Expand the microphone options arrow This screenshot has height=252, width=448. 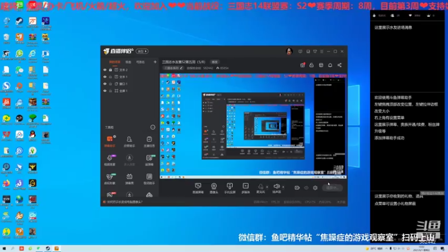[x=267, y=187]
